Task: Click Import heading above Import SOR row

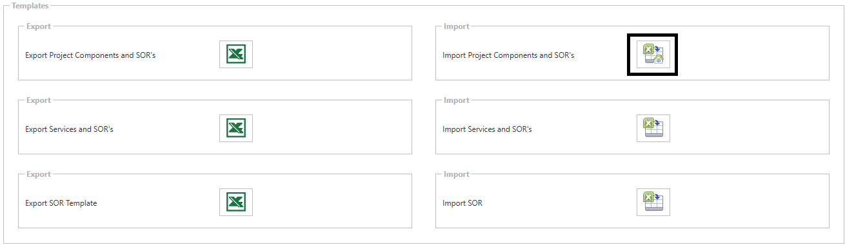Action: coord(457,174)
